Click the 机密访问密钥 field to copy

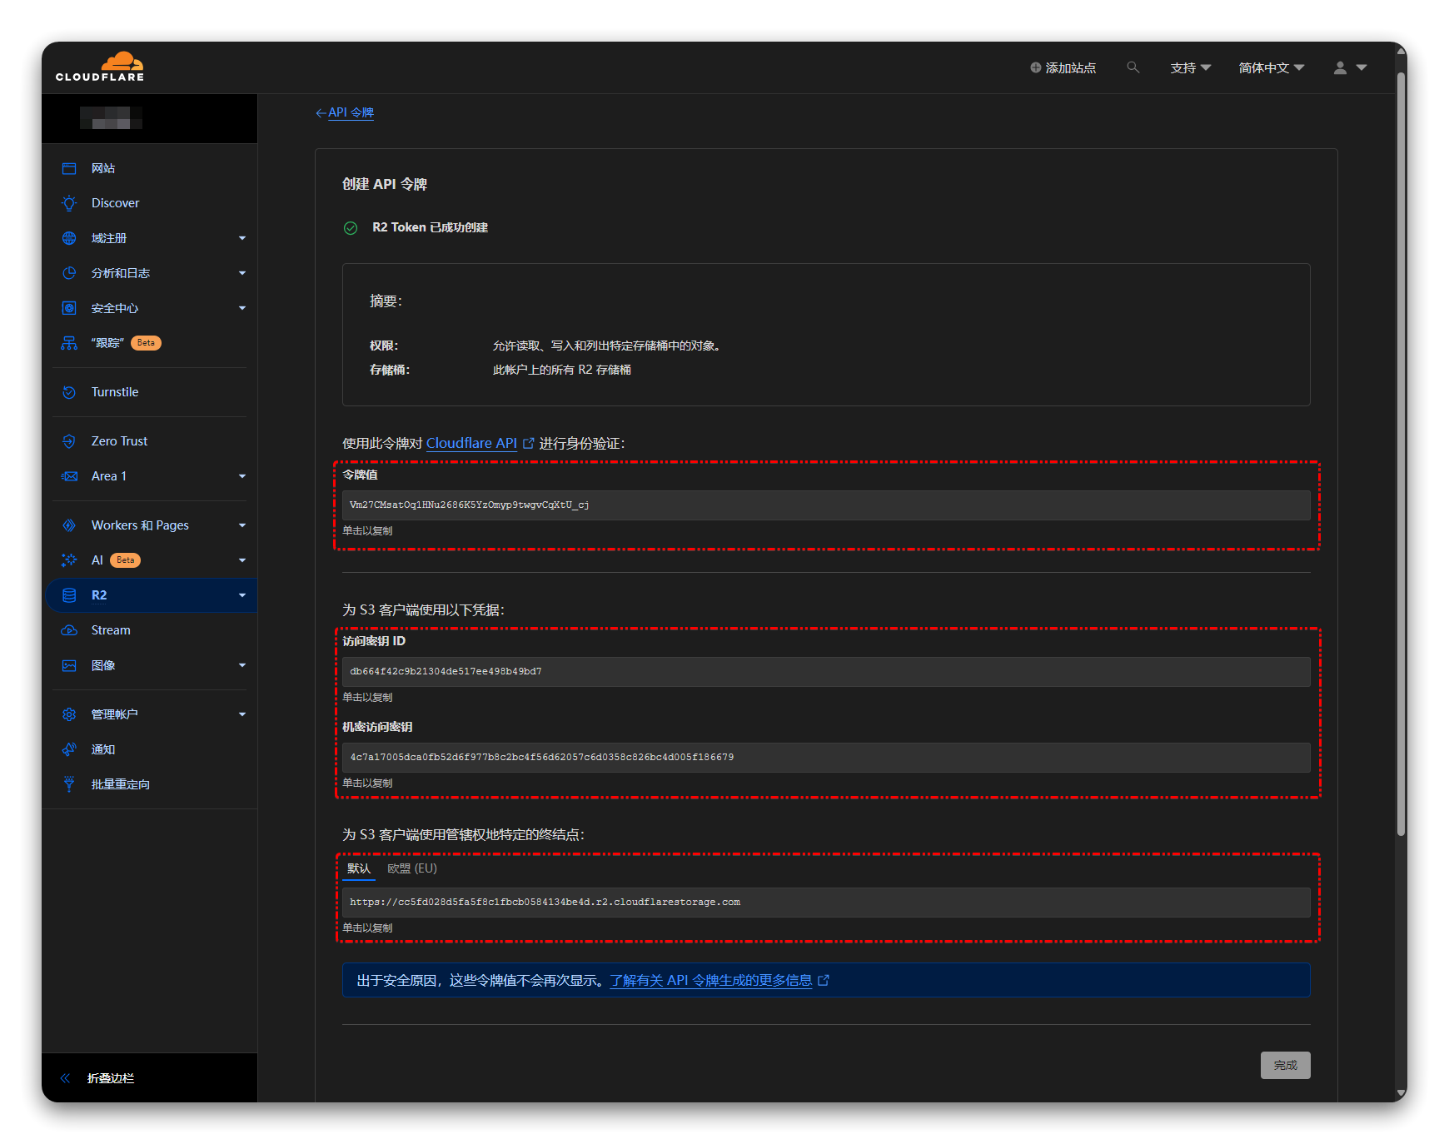coord(826,758)
